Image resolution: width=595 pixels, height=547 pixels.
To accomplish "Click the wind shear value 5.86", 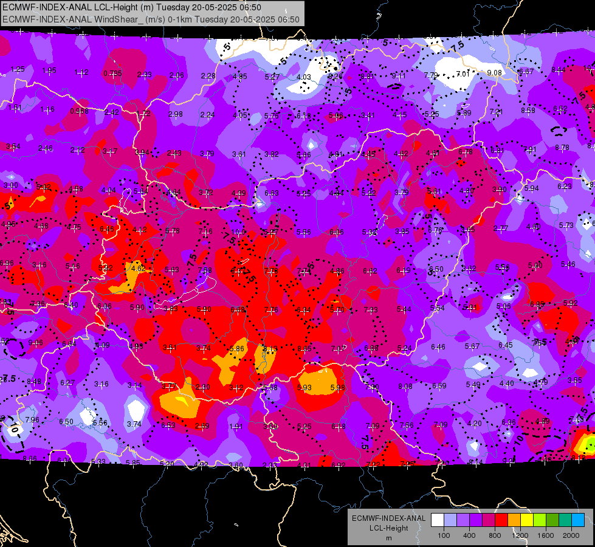I will (237, 348).
